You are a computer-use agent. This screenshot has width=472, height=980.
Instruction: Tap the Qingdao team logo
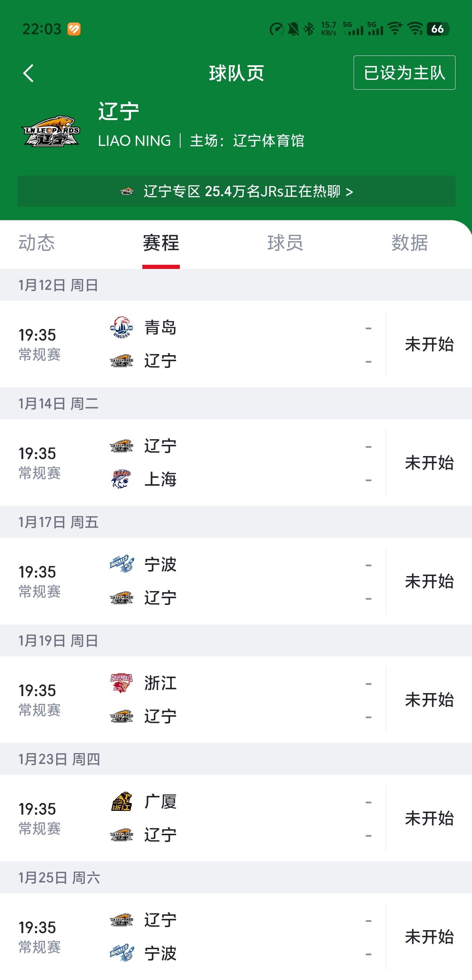point(121,327)
